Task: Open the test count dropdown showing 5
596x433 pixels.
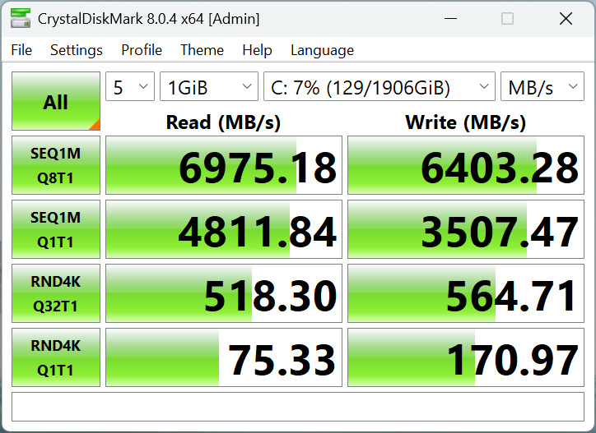Action: pyautogui.click(x=130, y=88)
